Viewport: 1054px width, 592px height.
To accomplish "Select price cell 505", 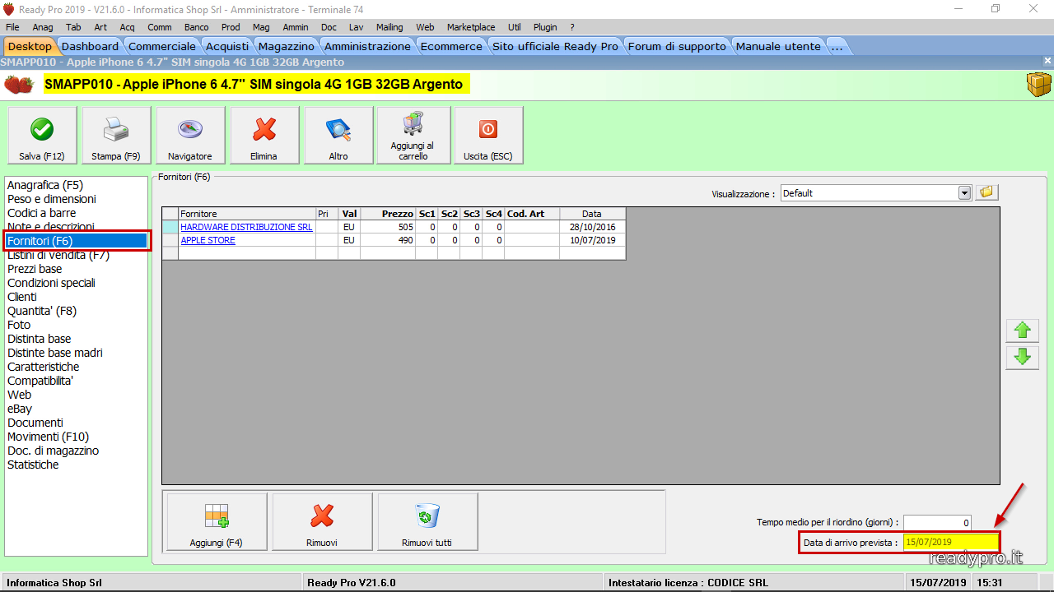I will click(388, 227).
